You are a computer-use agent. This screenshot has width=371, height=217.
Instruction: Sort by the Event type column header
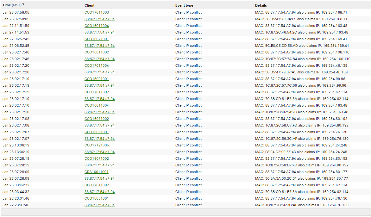tap(184, 5)
